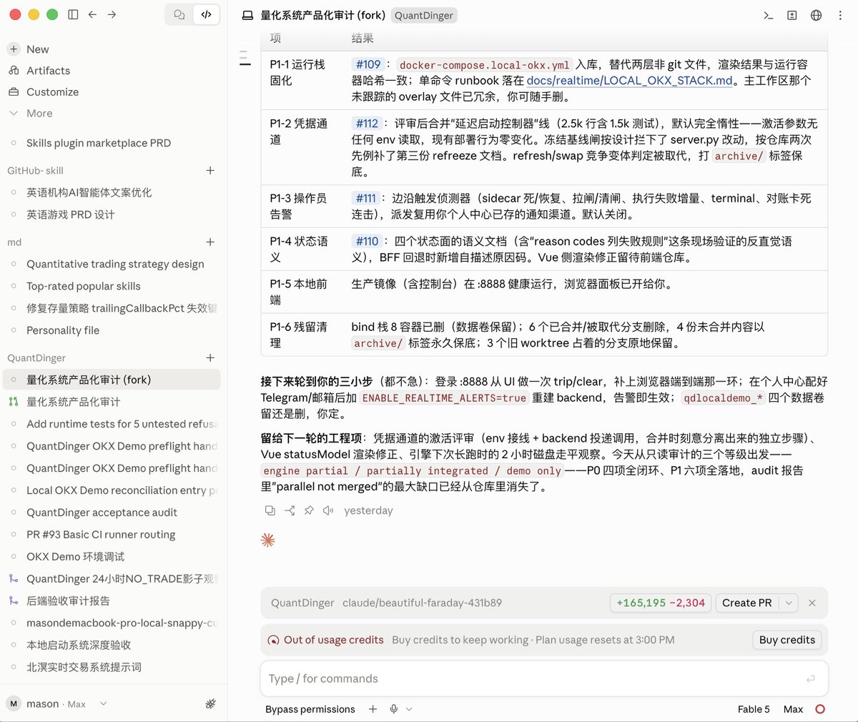The width and height of the screenshot is (858, 722).
Task: Click the claude/beautiful-faraday-431b89 branch name
Action: point(422,603)
